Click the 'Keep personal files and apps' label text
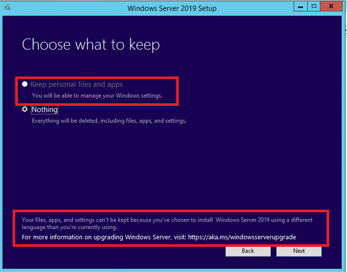The width and height of the screenshot is (347, 272). coord(77,84)
